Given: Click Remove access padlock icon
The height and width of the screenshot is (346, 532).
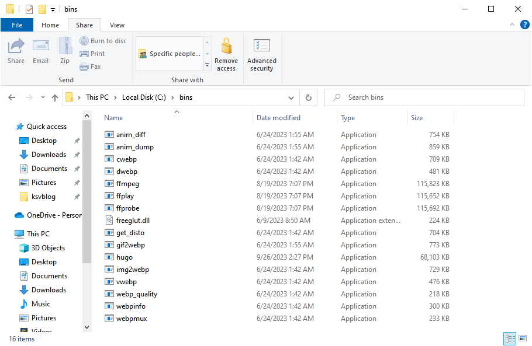Looking at the screenshot, I should [x=226, y=54].
